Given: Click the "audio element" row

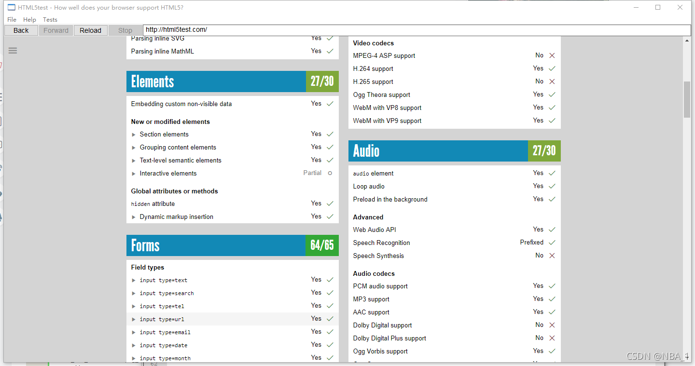Looking at the screenshot, I should (455, 173).
